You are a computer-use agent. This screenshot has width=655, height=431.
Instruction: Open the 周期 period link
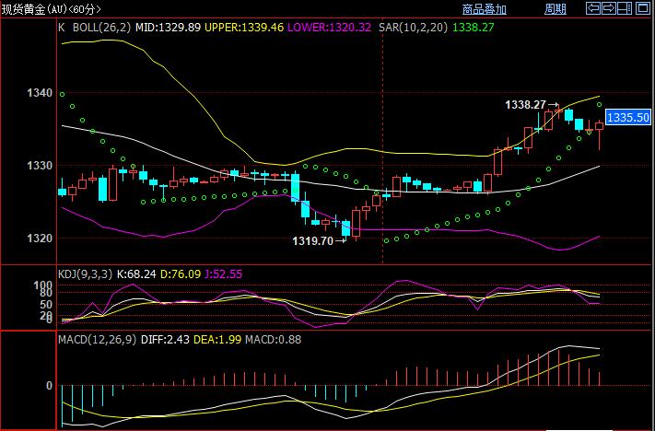[x=556, y=9]
